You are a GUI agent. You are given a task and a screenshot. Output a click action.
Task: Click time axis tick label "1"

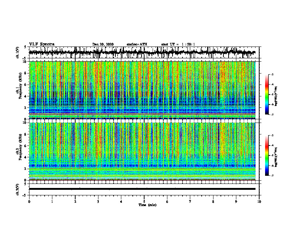coord(52,202)
